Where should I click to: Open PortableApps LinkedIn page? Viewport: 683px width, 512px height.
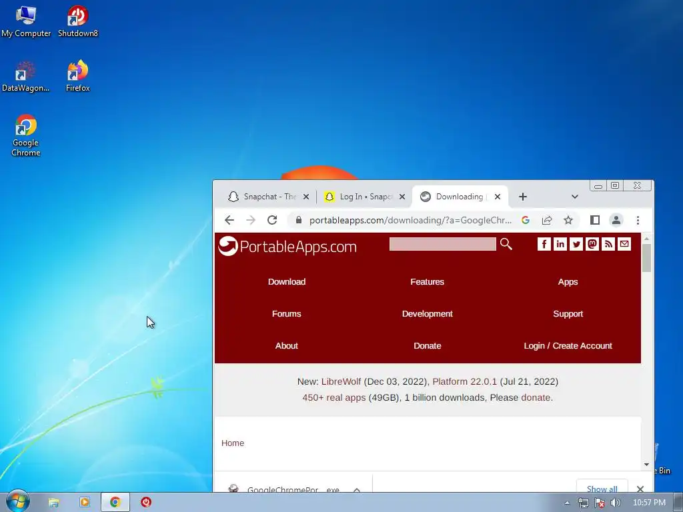tap(560, 244)
